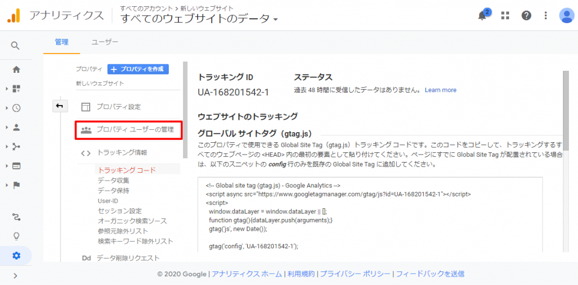Click the people icon beside プロパティ ユーザーの管理
Viewport: 578px width, 285px height.
86,130
